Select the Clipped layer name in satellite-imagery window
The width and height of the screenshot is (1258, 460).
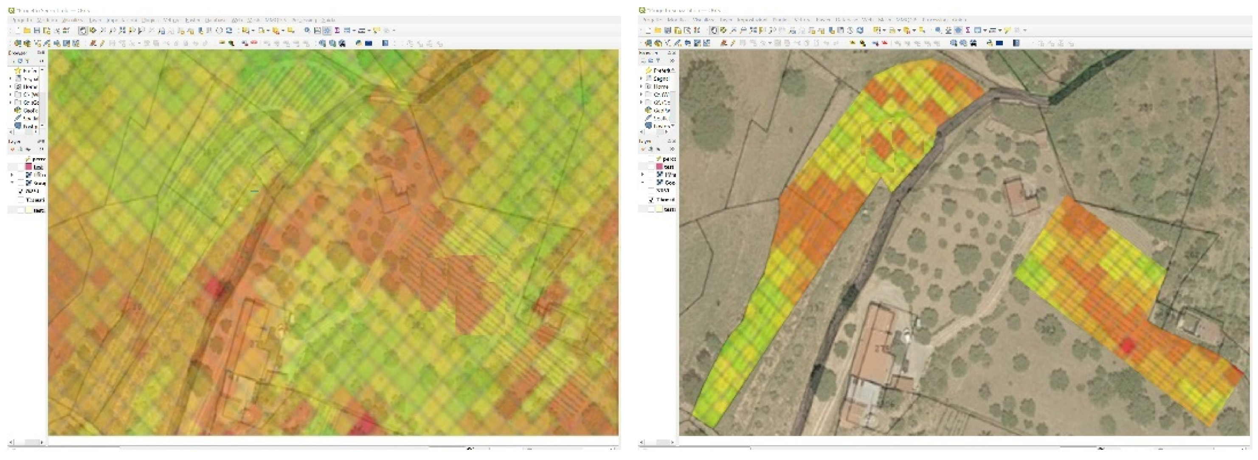click(666, 200)
